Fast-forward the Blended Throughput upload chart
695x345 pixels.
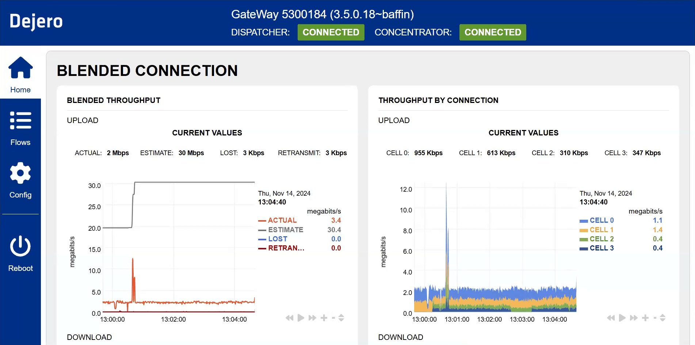(x=312, y=318)
